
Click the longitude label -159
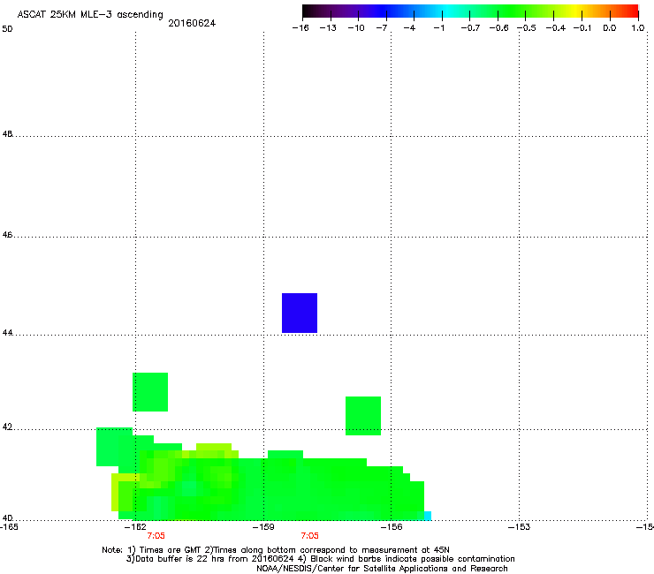[x=263, y=527]
